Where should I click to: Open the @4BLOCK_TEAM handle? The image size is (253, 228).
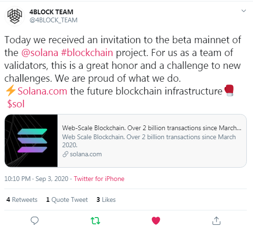pyautogui.click(x=54, y=20)
